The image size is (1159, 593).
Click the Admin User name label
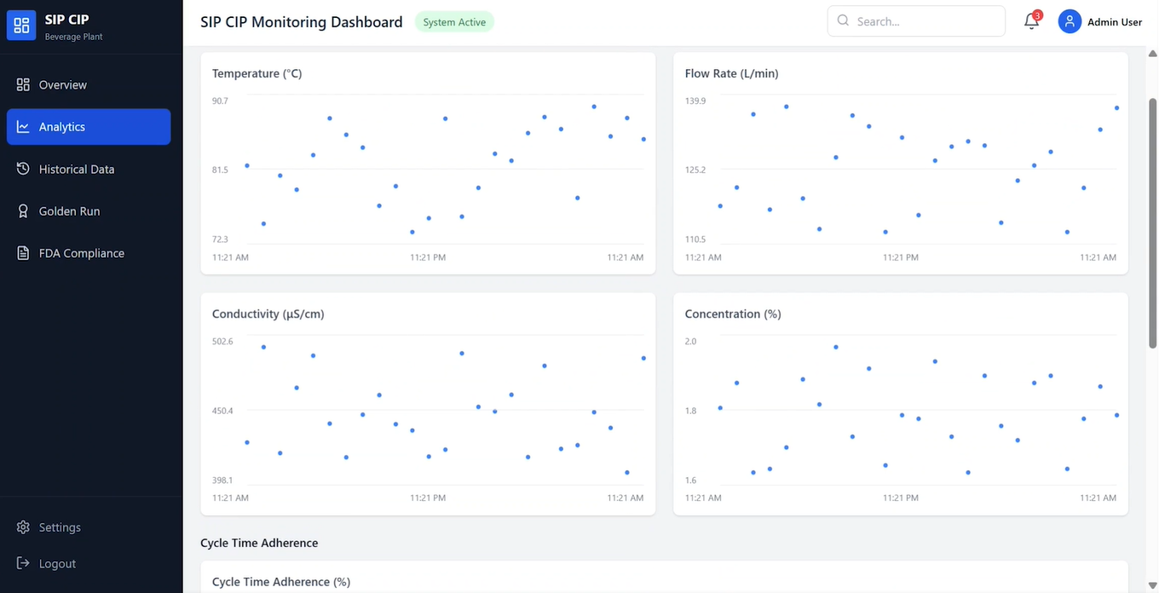(x=1113, y=21)
